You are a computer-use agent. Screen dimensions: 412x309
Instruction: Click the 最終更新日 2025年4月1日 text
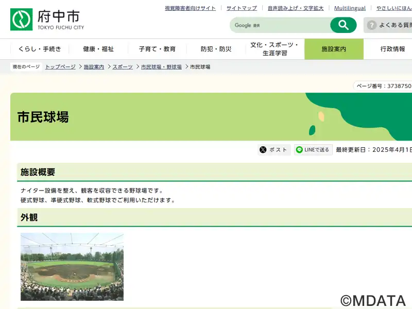pyautogui.click(x=374, y=150)
